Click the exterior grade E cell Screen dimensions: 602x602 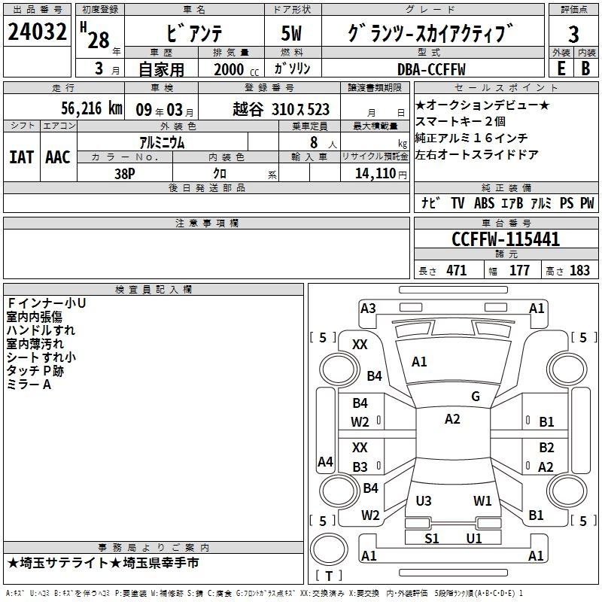coord(561,68)
